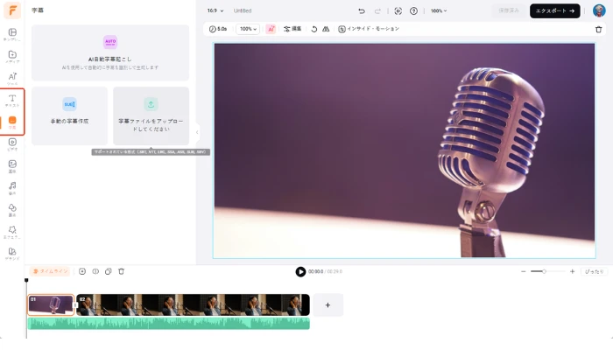Open the Effects sidebar panel

click(x=12, y=232)
